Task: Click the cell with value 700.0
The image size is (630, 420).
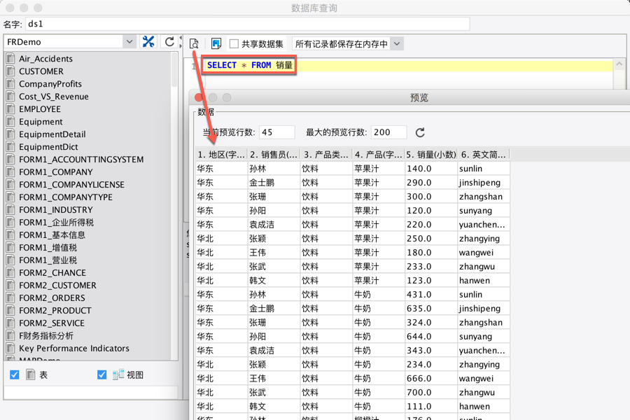Action: click(430, 392)
